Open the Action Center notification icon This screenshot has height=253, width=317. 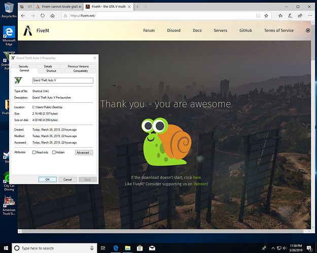[x=309, y=248]
